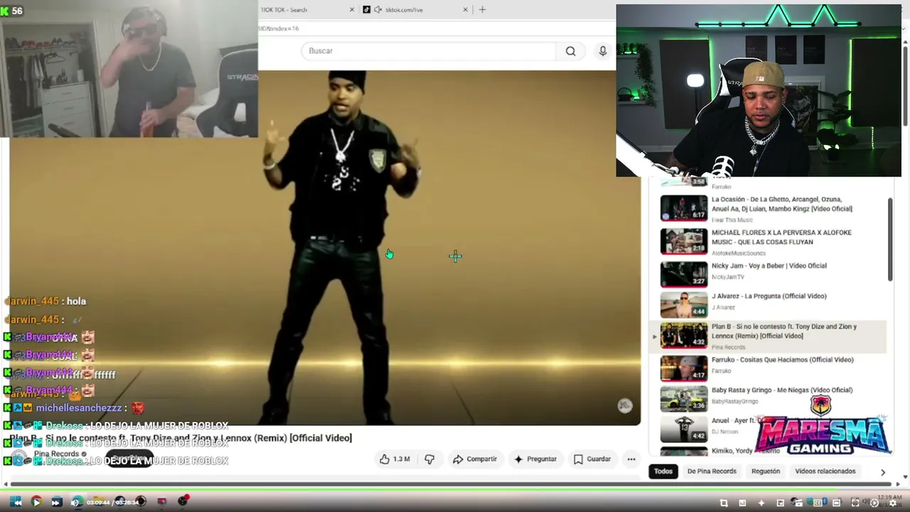Close the tiktok.com/live browser tab

pos(466,10)
